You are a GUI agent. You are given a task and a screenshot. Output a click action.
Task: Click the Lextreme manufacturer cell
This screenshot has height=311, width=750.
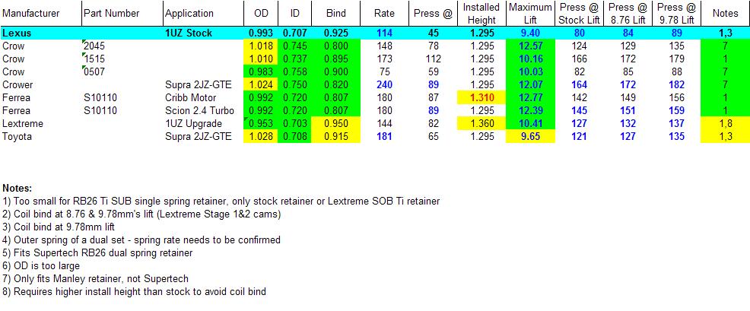[x=40, y=124]
